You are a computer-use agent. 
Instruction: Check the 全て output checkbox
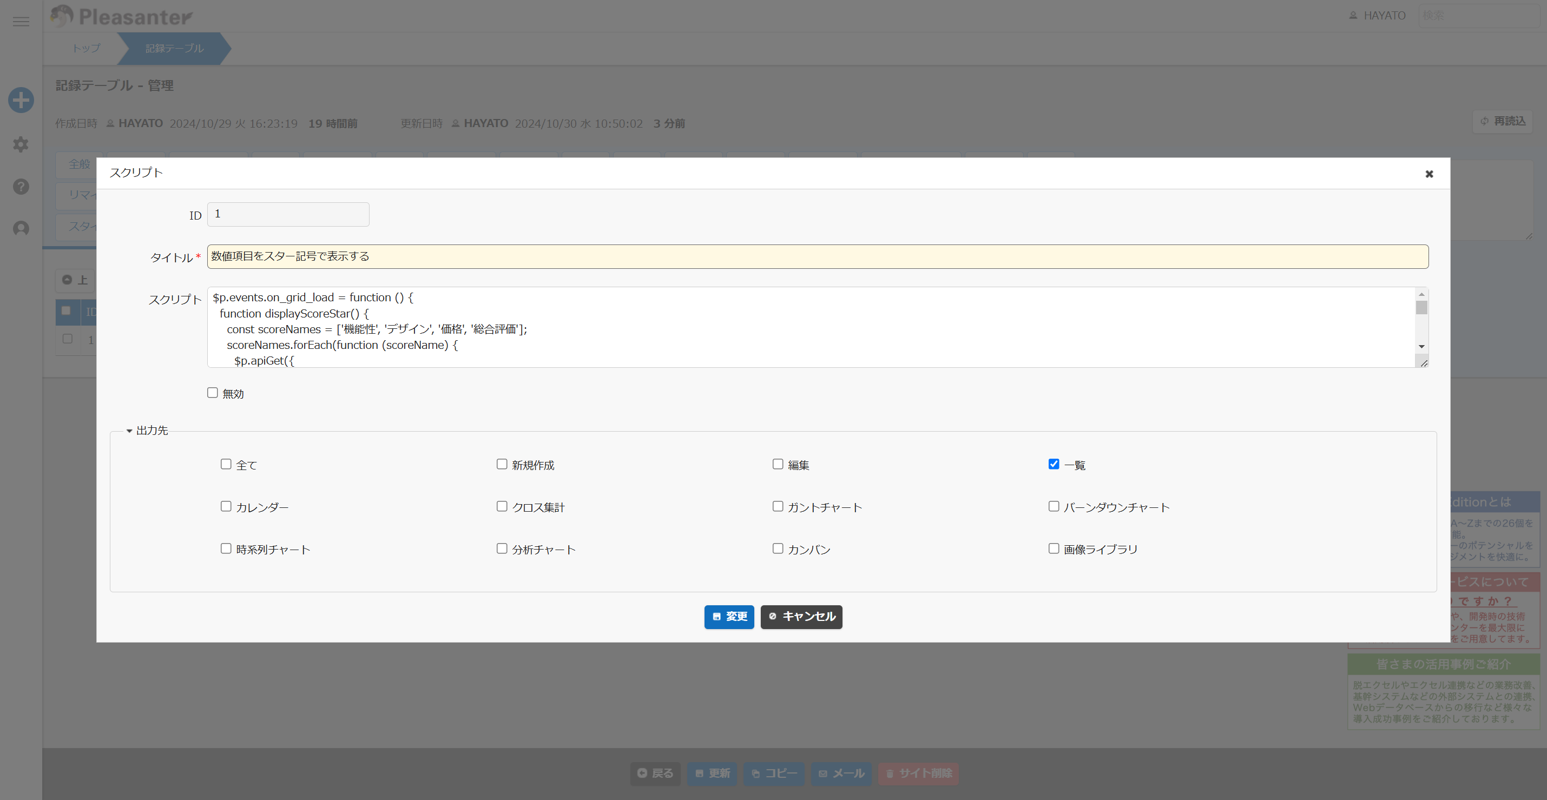click(x=226, y=464)
